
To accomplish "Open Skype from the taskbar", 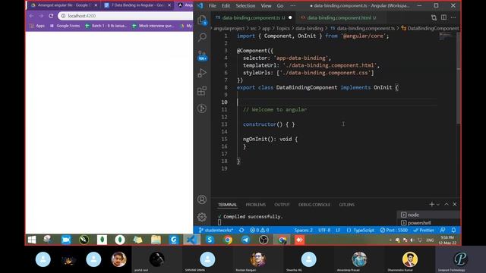I will click(210, 240).
